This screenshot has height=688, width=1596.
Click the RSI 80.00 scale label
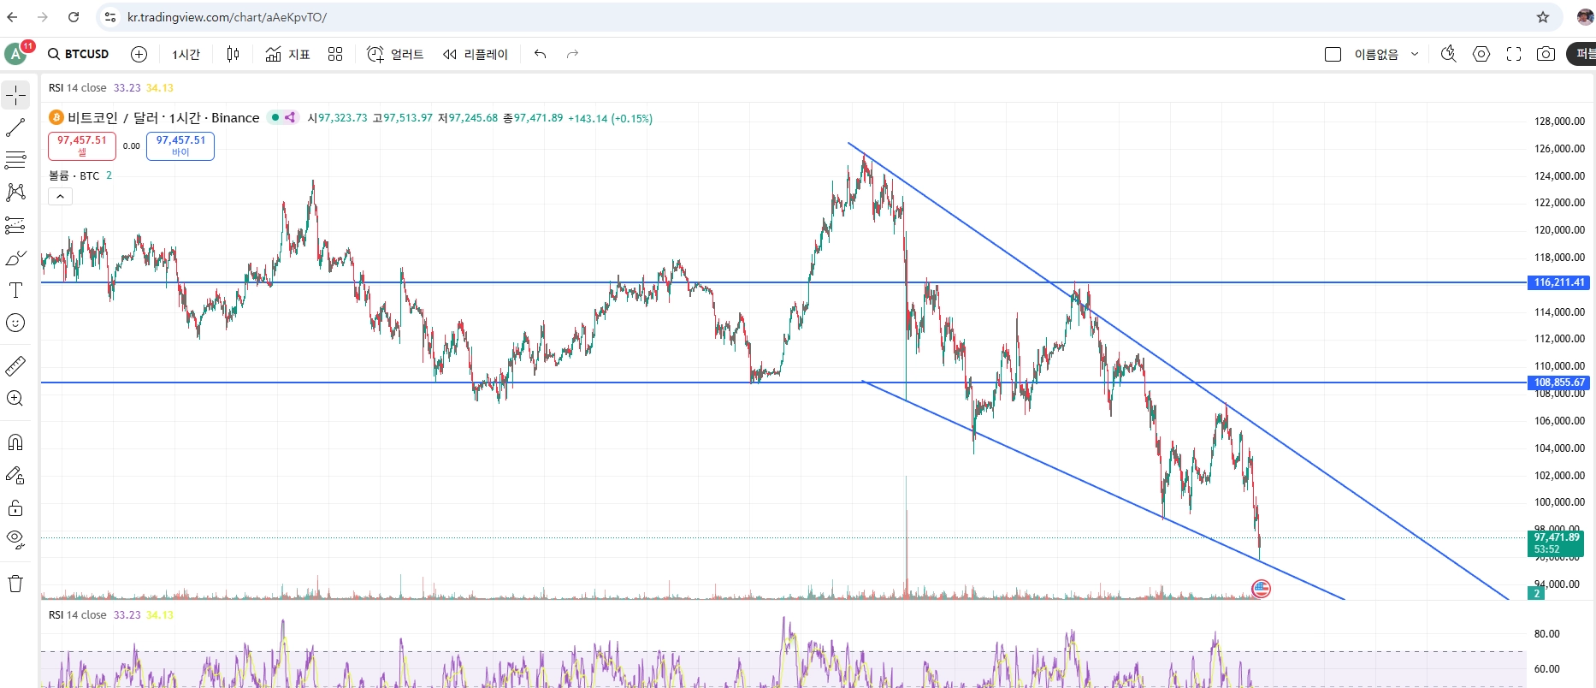tap(1546, 634)
